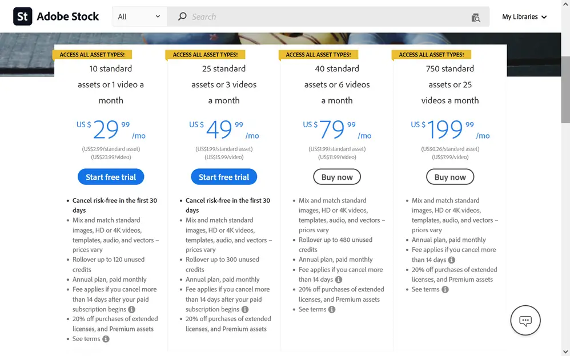570x356 pixels.
Task: Start free trial for the 49.99 plan
Action: pos(224,177)
